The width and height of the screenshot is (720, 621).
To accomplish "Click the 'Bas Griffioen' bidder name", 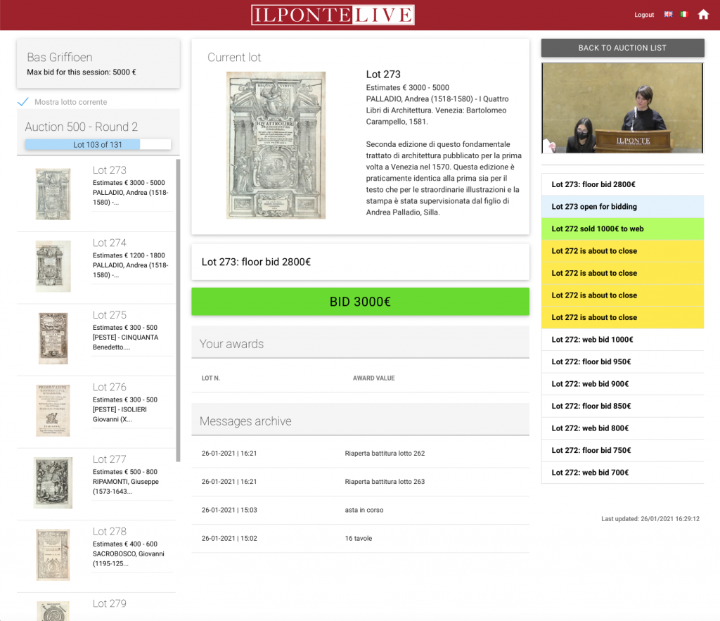I will [60, 57].
